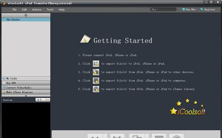Minimize the iPad Transfer window
This screenshot has height=138, width=222.
coord(206,2)
